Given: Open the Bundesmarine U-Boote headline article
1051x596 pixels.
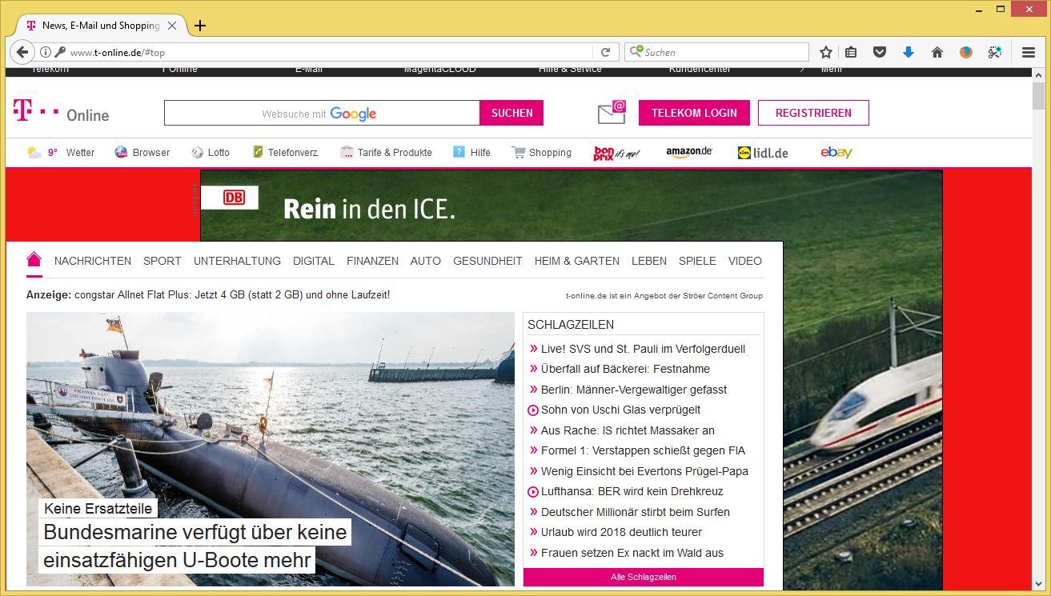Looking at the screenshot, I should pyautogui.click(x=195, y=546).
